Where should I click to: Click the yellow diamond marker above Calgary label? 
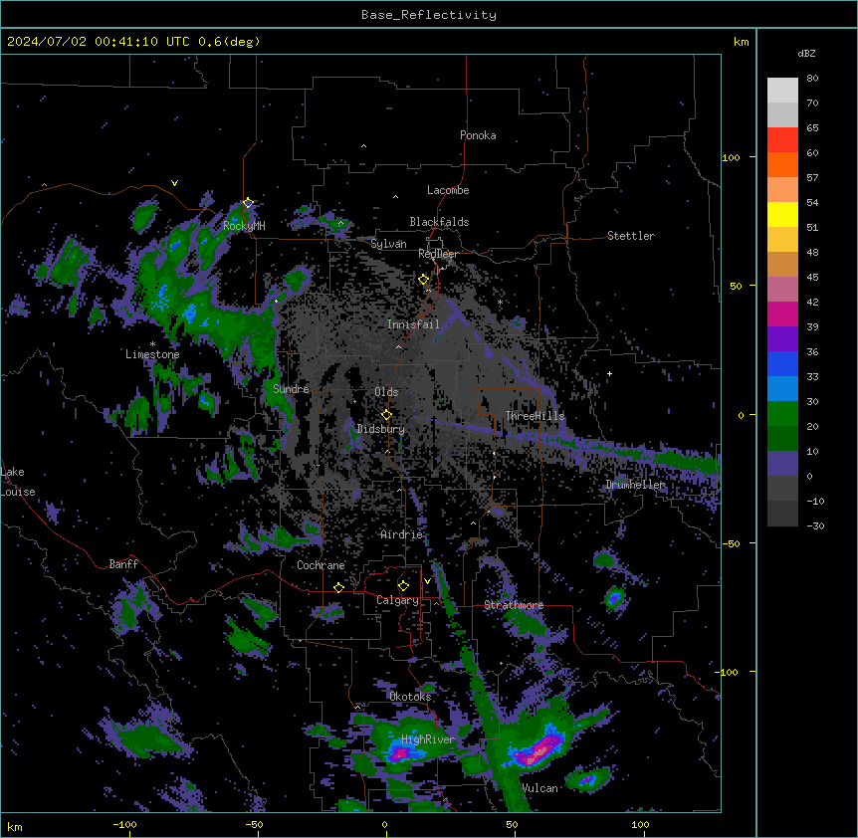pos(403,586)
